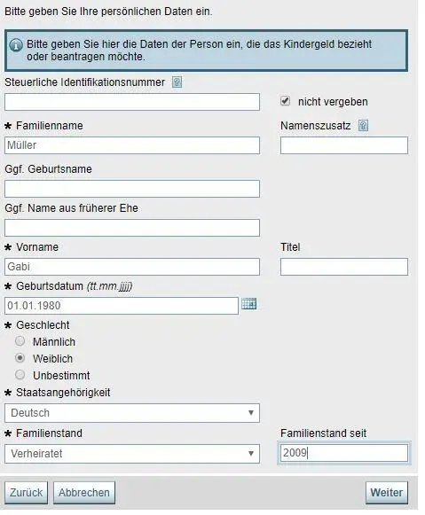Image resolution: width=425 pixels, height=515 pixels.
Task: Open the Familienstand dropdown
Action: [x=132, y=454]
